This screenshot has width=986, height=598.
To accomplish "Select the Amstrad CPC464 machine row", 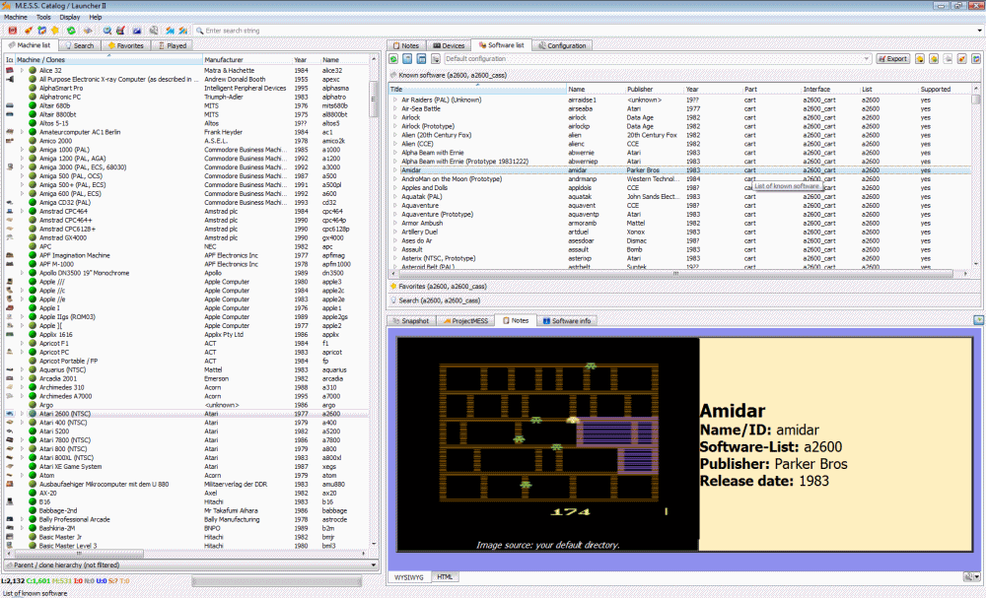I will (186, 211).
